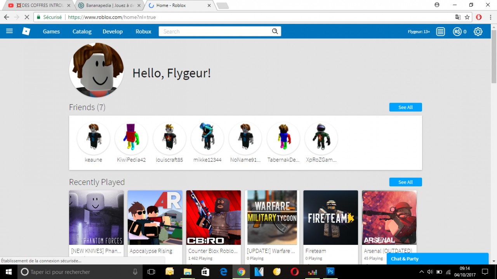497x279 pixels.
Task: Open the Develop menu item
Action: 113,31
